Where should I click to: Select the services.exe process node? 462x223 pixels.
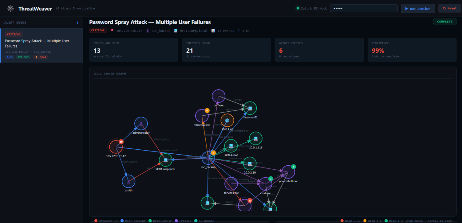pos(231,183)
